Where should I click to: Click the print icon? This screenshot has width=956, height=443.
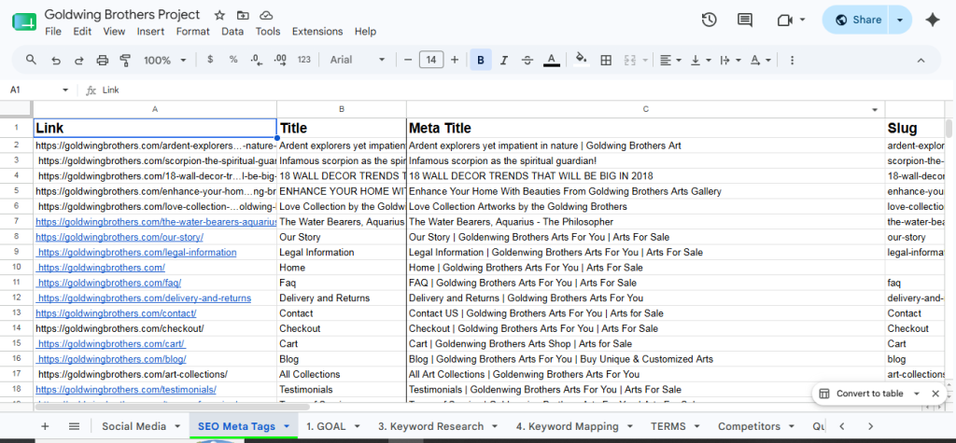(103, 60)
